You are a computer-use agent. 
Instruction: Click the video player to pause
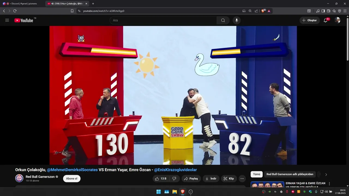click(x=173, y=95)
